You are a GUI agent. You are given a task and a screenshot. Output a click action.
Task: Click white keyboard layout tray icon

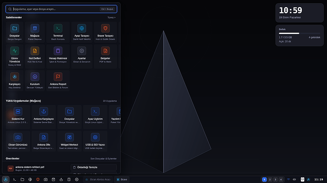click(x=302, y=180)
